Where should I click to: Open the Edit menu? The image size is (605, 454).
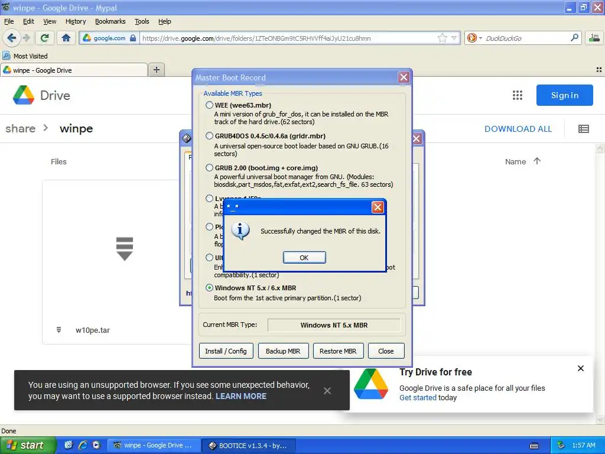(x=28, y=21)
